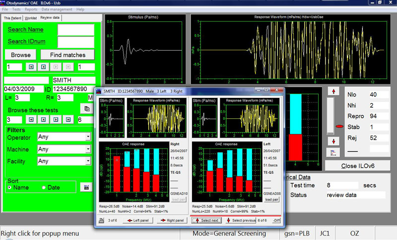The height and width of the screenshot is (240, 397).
Task: Click the red up arrow above the slider
Action: pyautogui.click(x=332, y=90)
